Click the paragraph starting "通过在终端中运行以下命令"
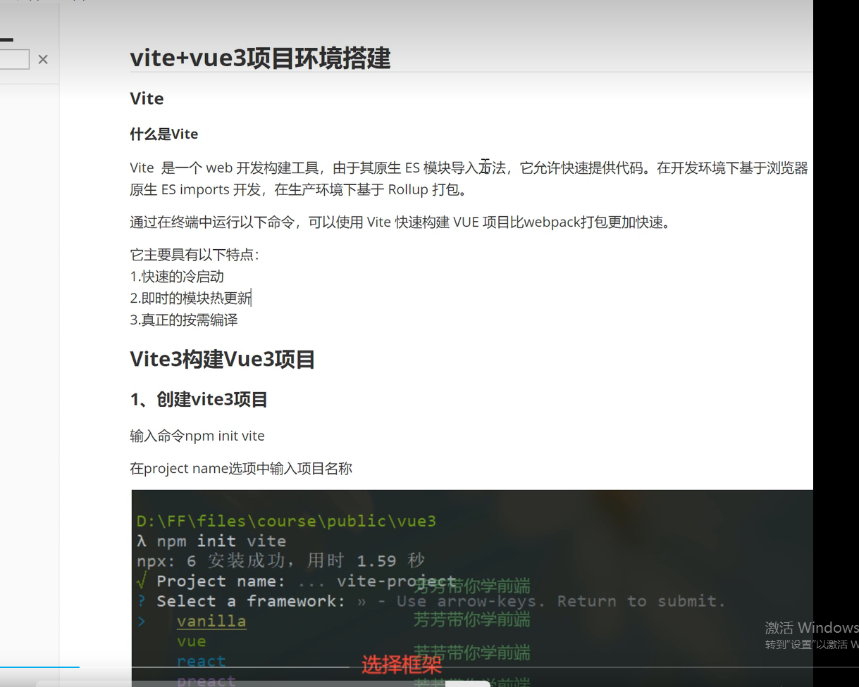The image size is (859, 687). tap(400, 222)
